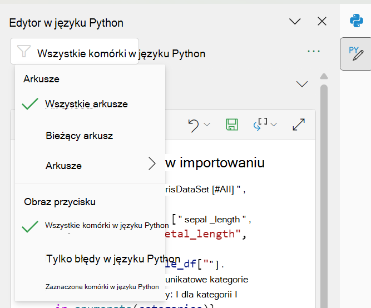The width and height of the screenshot is (371, 308).
Task: Choose Tylko błędy w języku Python
Action: [x=90, y=259]
